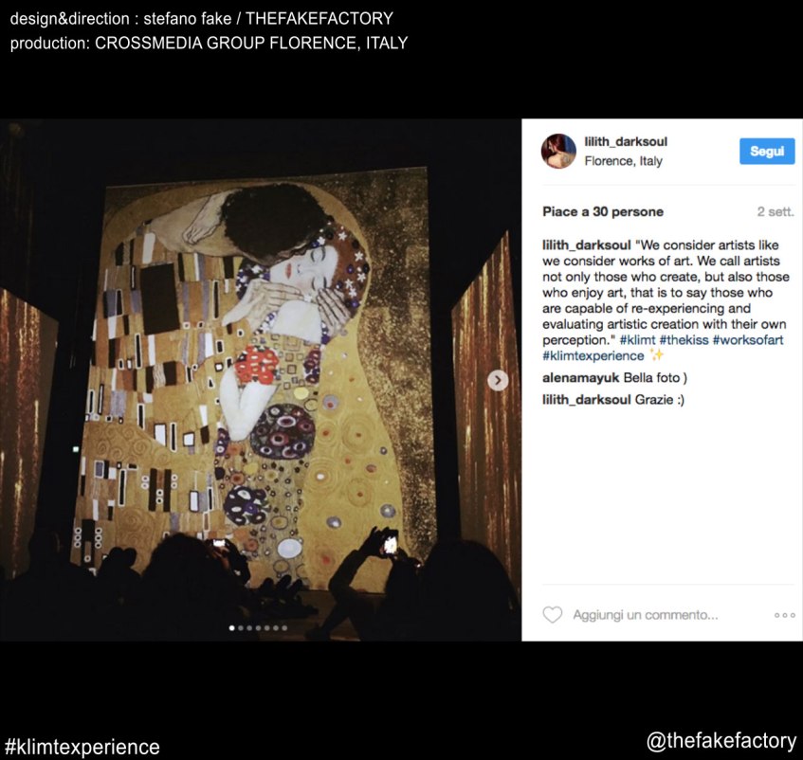
Task: Click in Aggiungi un commento field
Action: [x=646, y=615]
